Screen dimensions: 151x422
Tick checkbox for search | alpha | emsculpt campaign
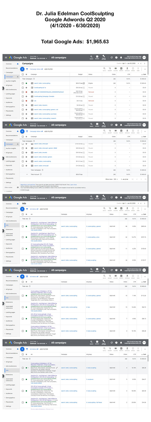click(x=23, y=165)
